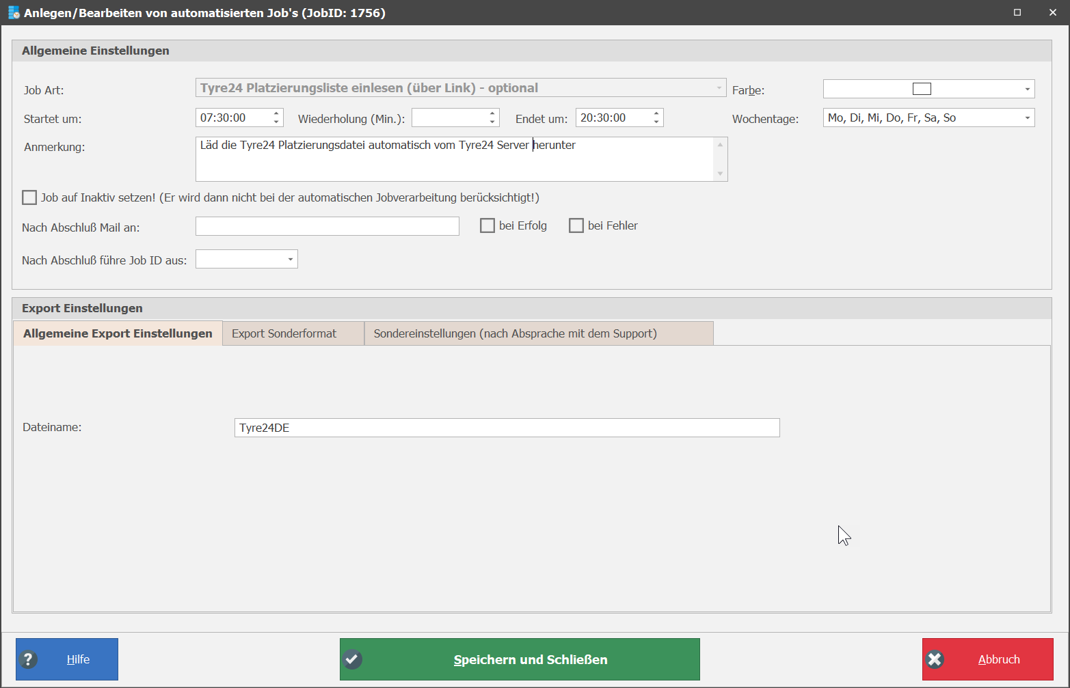The image size is (1070, 688).
Task: Click the 'Dateiname:' label
Action: click(52, 427)
